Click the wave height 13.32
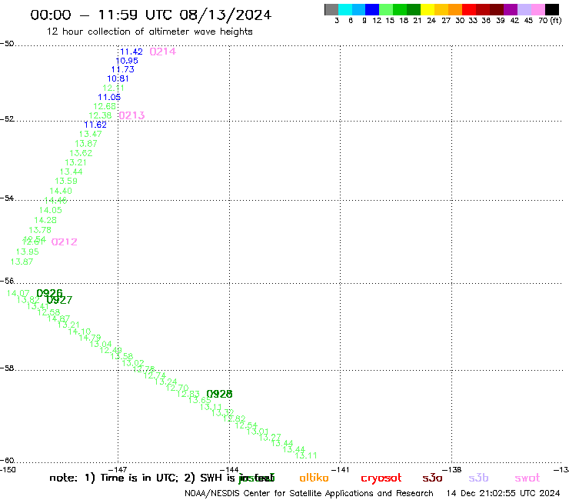569x500 pixels. point(222,413)
